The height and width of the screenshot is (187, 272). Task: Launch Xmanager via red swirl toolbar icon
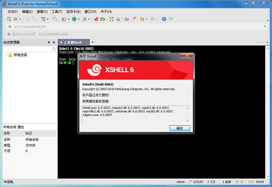[96, 19]
